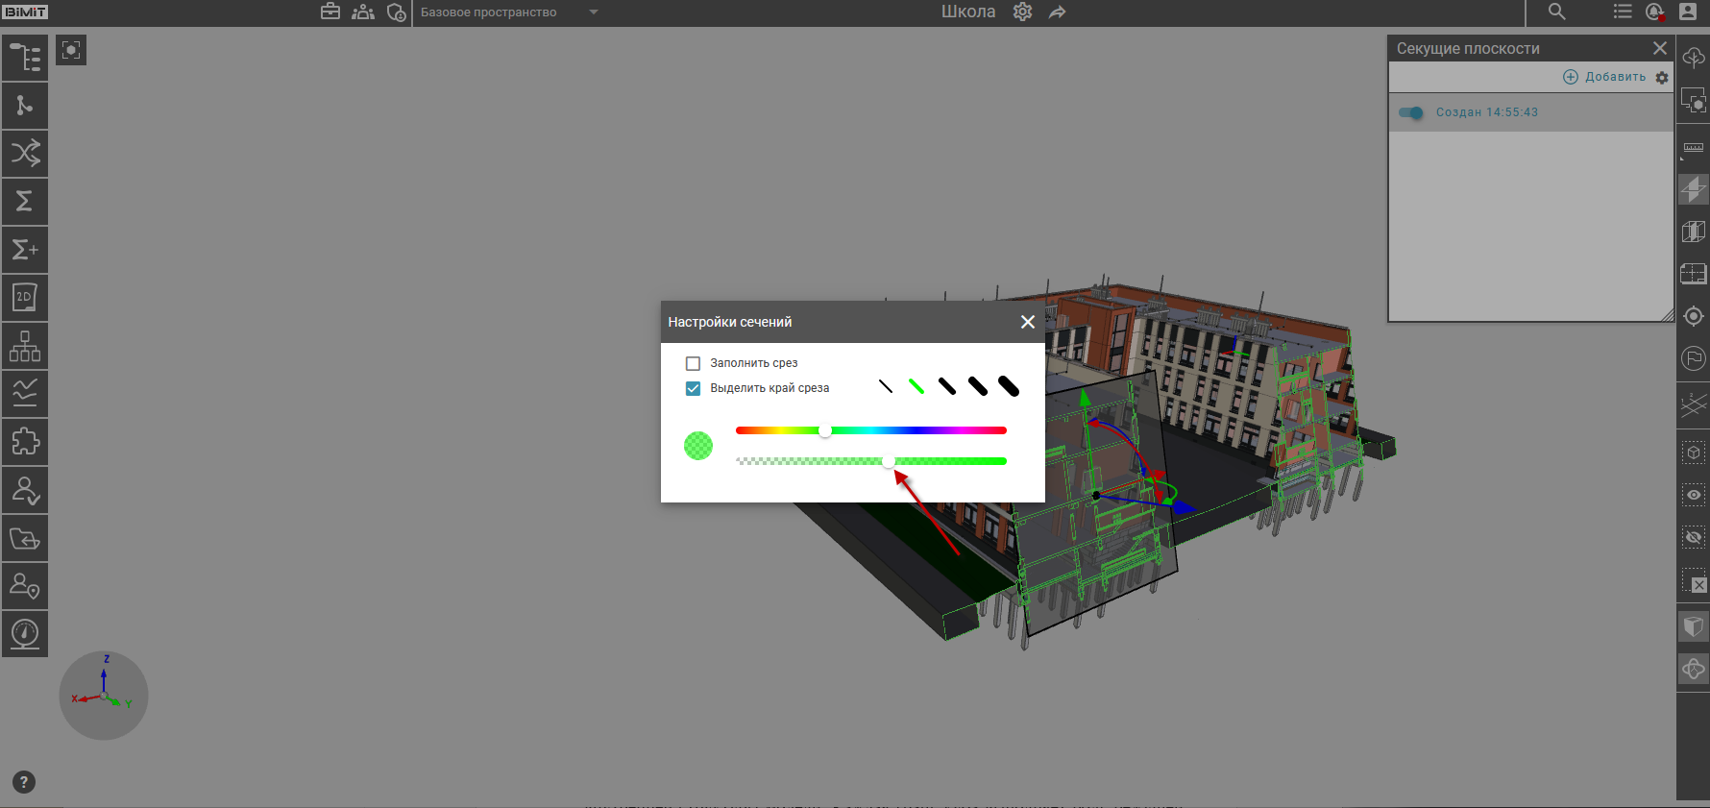Open project settings gear next to 'Школа'
Viewport: 1710px width, 808px height.
(1022, 12)
